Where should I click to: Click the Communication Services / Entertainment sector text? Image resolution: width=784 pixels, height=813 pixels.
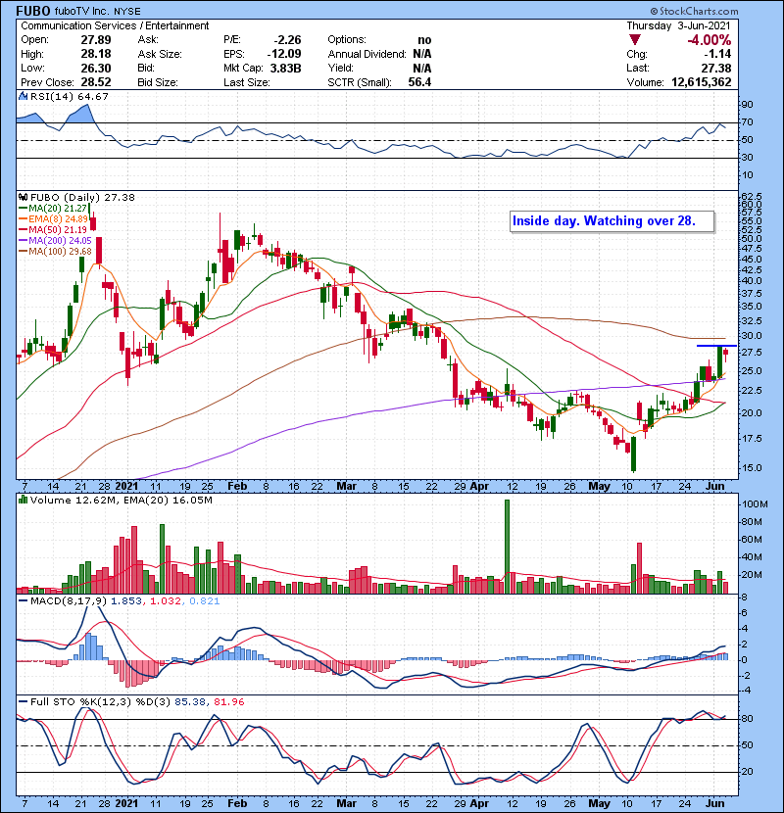click(115, 25)
